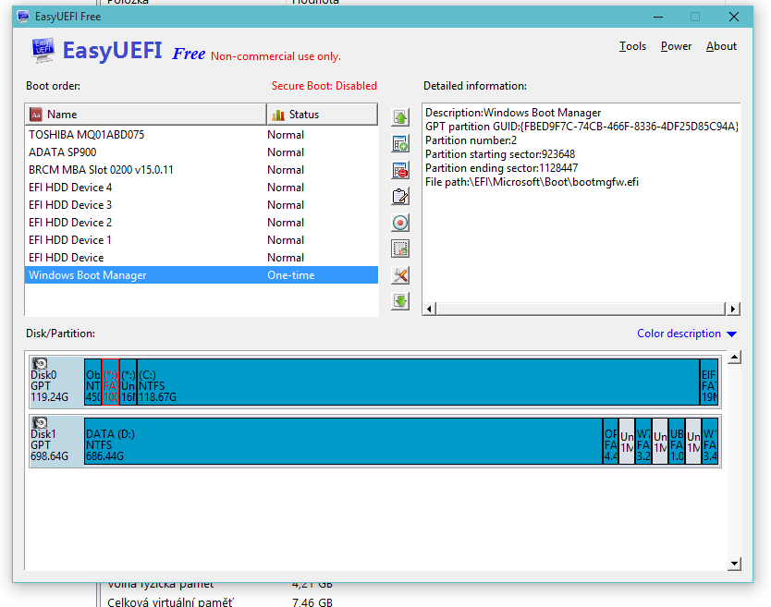This screenshot has height=607, width=771.
Task: Click the green Move Down arrow icon
Action: (400, 301)
